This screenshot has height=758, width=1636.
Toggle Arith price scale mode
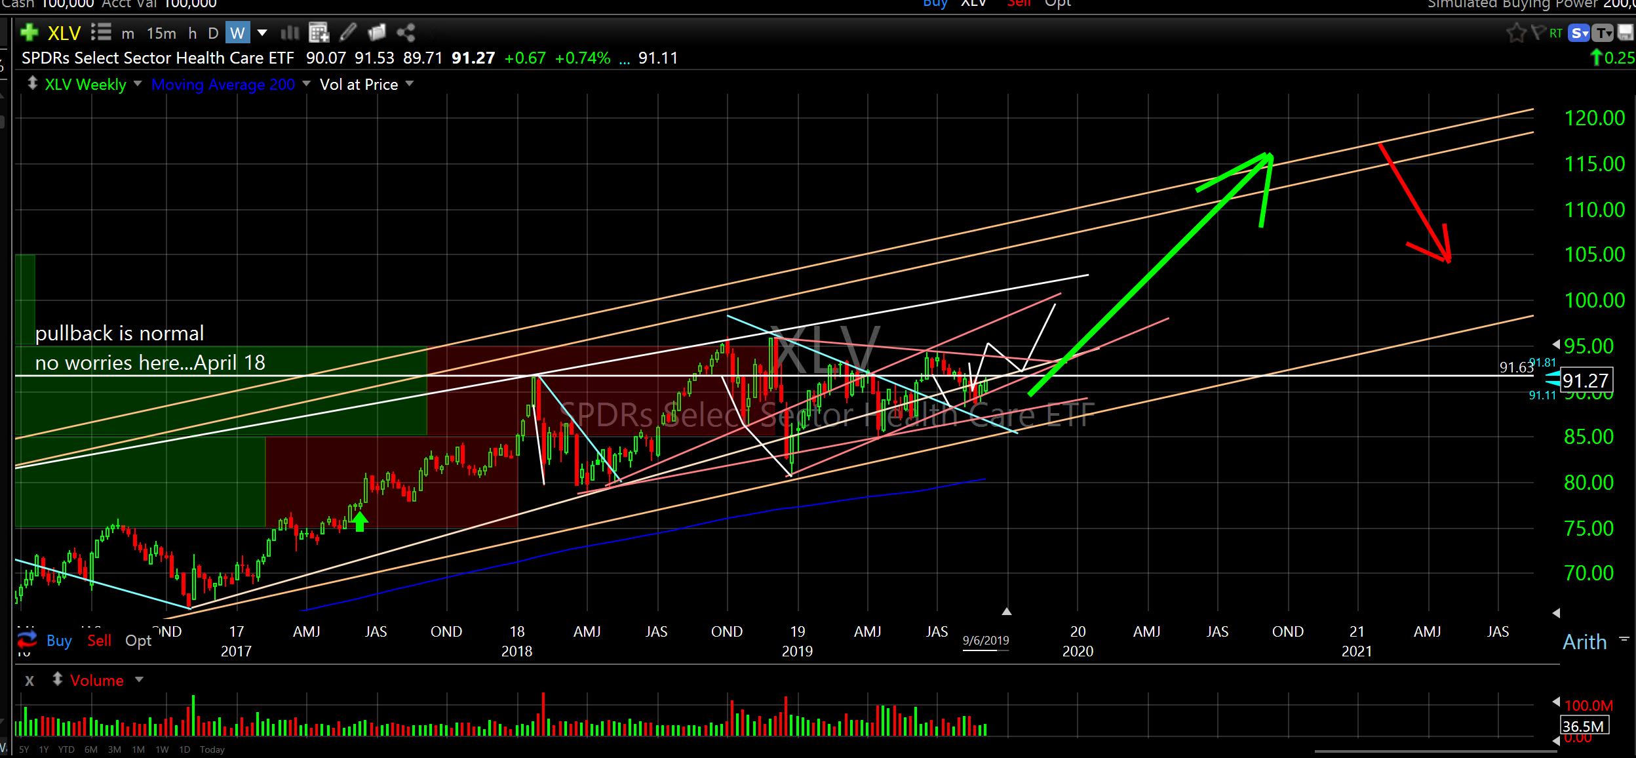click(x=1584, y=641)
